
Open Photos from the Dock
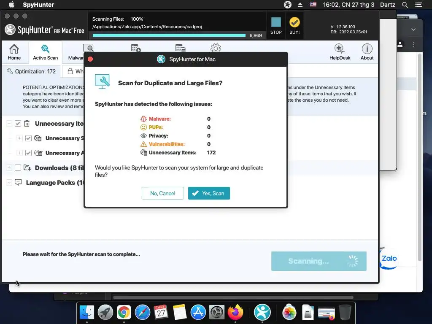tap(289, 312)
